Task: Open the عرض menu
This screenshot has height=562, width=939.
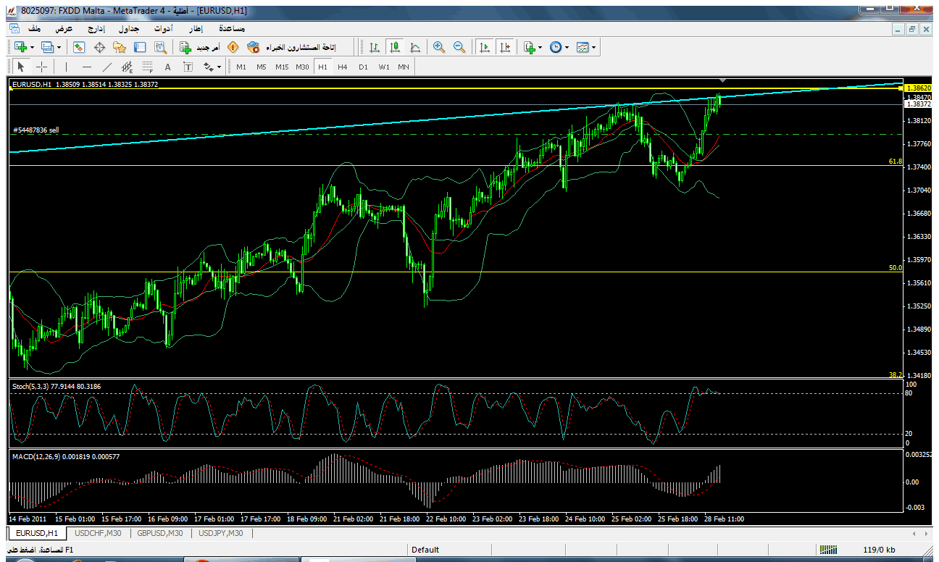Action: click(65, 28)
